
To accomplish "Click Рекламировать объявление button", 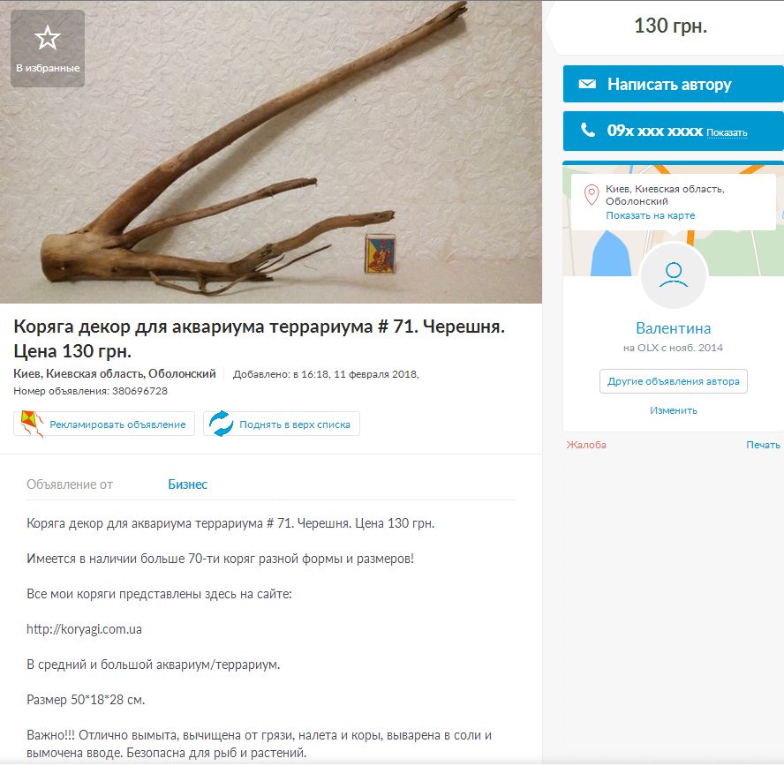I will click(x=104, y=424).
